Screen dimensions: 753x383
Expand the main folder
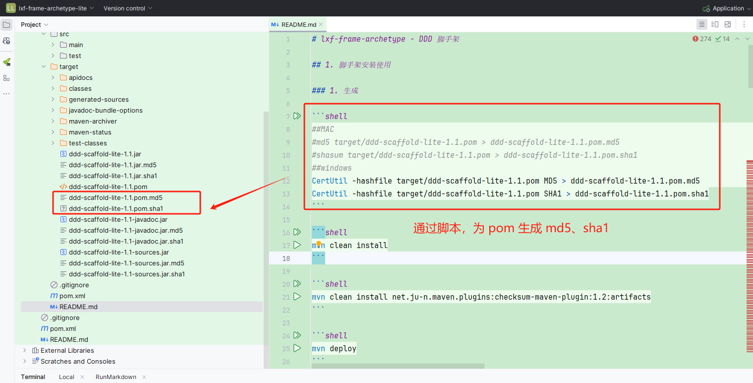53,45
